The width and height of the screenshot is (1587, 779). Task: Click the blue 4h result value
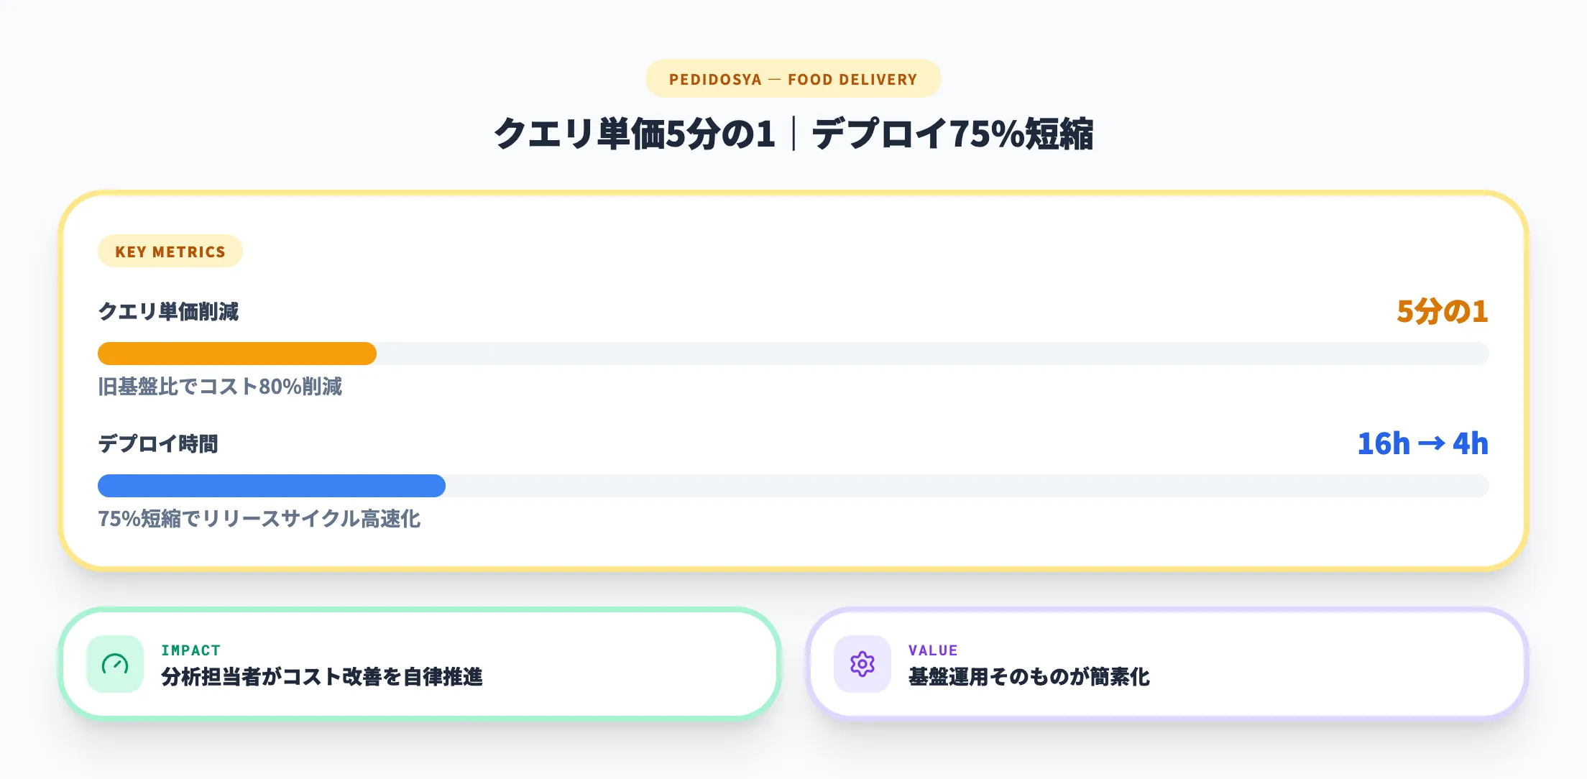click(1471, 444)
